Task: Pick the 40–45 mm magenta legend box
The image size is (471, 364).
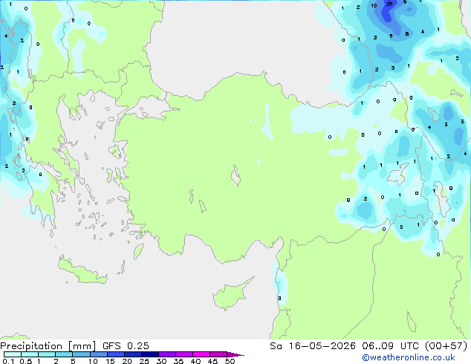Action: click(x=201, y=354)
